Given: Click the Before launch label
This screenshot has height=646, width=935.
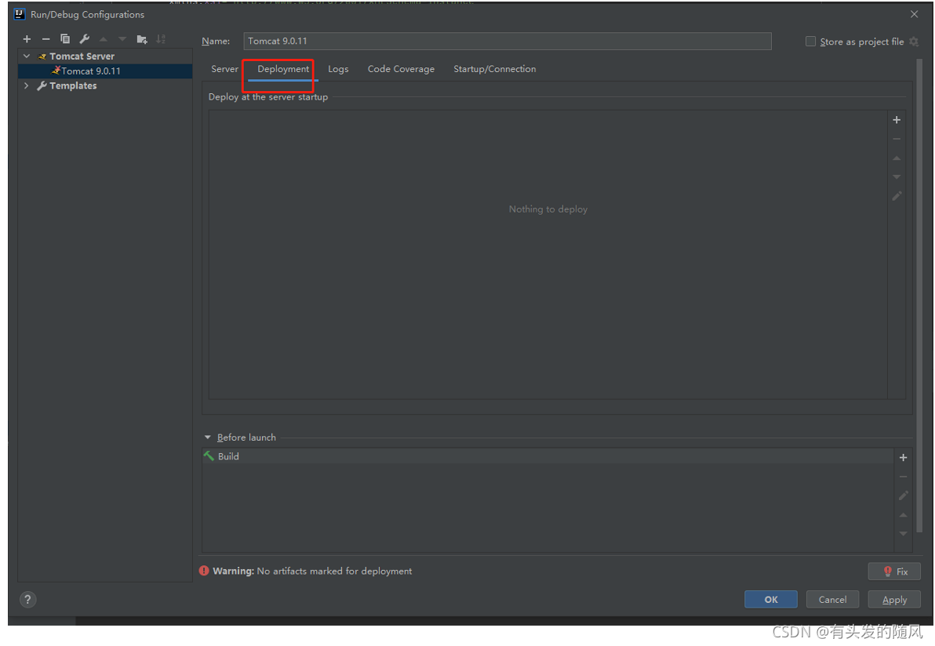Looking at the screenshot, I should pos(246,437).
